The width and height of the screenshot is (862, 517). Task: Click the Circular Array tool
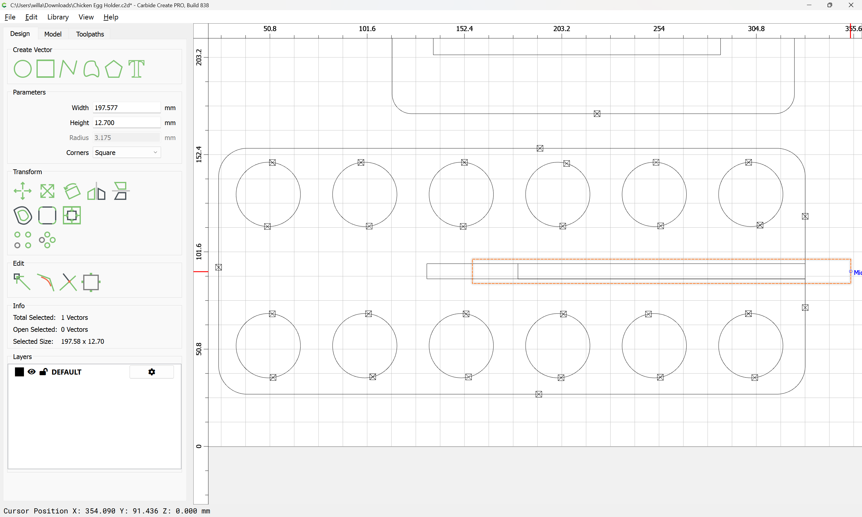(x=47, y=240)
